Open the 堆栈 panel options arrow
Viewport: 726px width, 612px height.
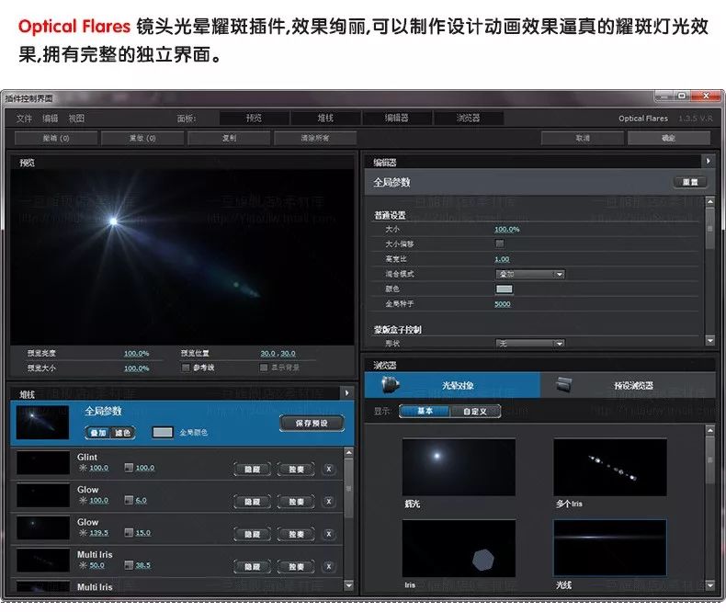tap(346, 392)
